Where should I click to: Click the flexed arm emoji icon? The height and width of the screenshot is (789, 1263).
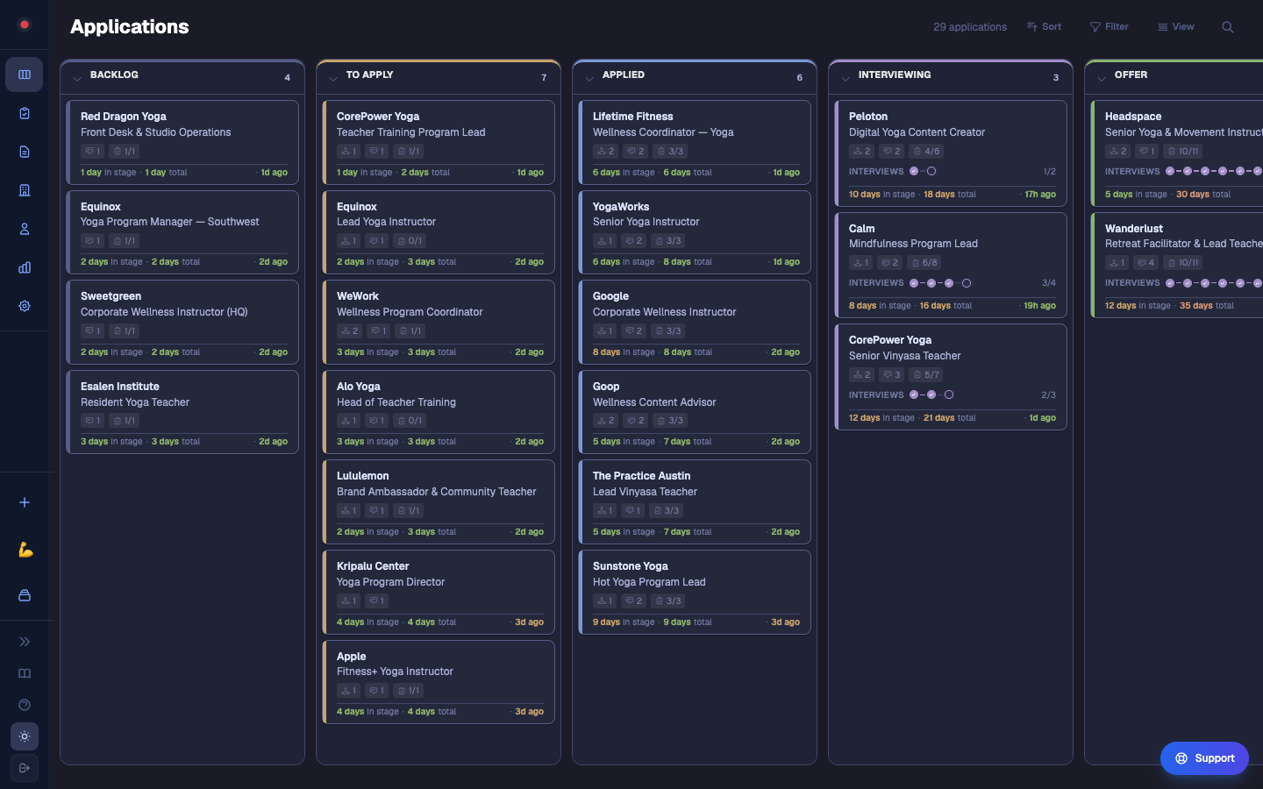[x=25, y=550]
